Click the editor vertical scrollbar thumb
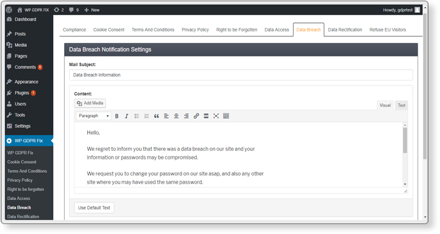This screenshot has height=234, width=440. pyautogui.click(x=405, y=140)
